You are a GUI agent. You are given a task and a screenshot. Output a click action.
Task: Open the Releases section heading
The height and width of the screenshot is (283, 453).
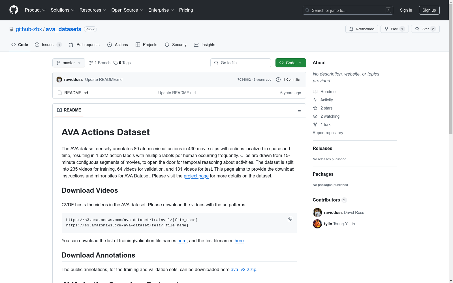[x=322, y=148]
